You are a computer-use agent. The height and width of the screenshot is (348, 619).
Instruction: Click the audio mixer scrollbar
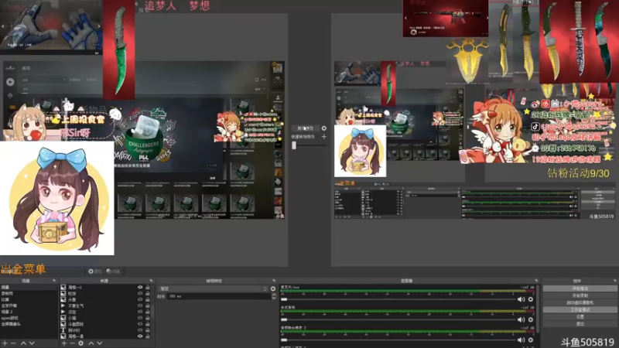[539, 310]
